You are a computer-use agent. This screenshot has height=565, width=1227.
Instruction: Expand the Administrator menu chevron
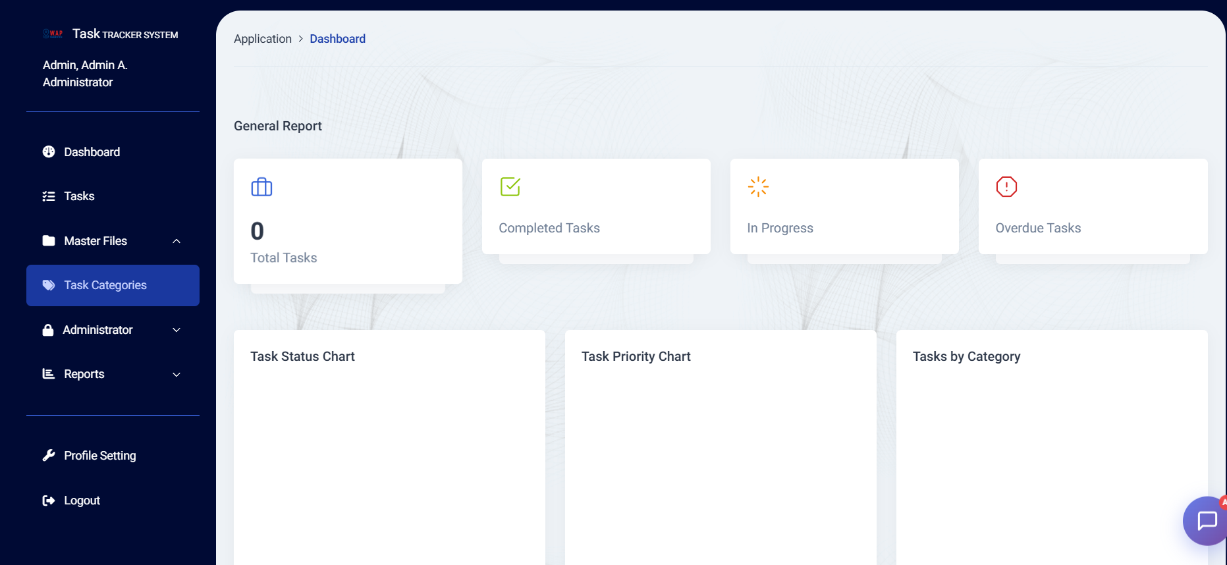(x=177, y=330)
